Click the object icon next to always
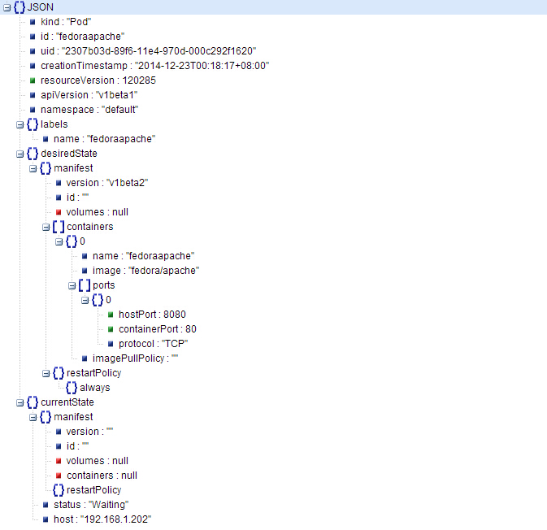Image resolution: width=547 pixels, height=530 pixels. click(x=72, y=388)
